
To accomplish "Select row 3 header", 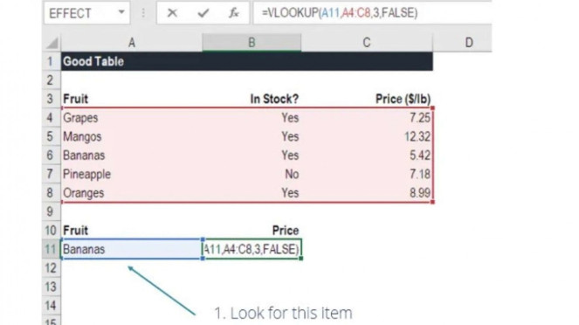I will 51,99.
